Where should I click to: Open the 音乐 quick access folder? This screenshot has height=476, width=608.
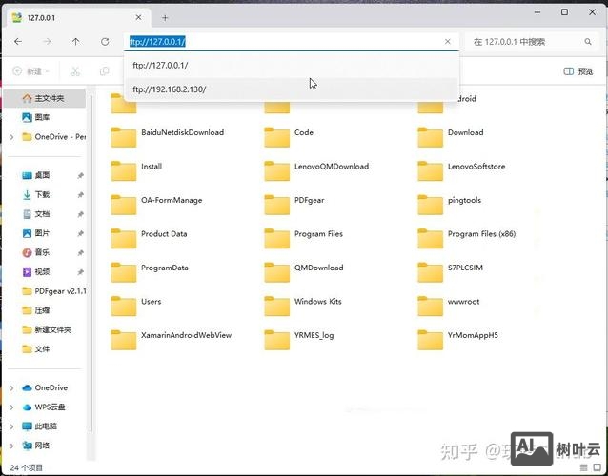point(42,252)
